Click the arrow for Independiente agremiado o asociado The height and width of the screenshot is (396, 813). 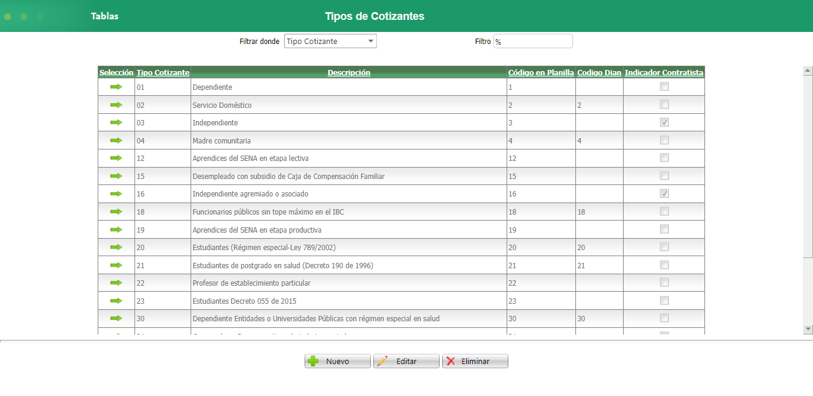pyautogui.click(x=116, y=193)
